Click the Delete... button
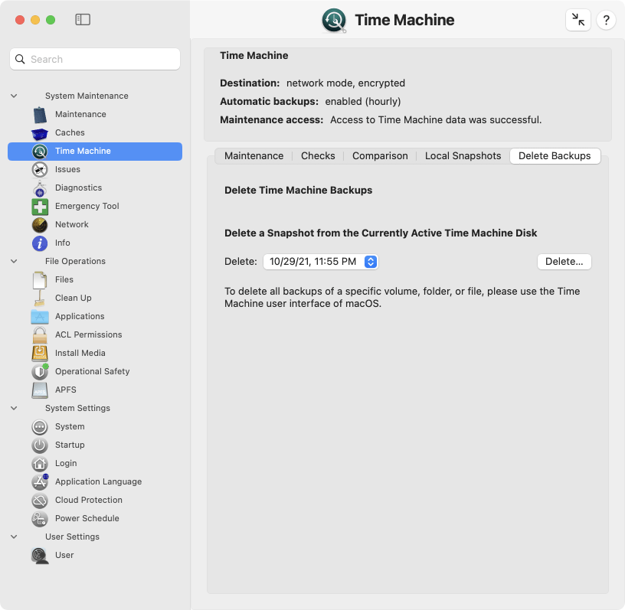Viewport: 625px width, 610px height. pos(564,262)
